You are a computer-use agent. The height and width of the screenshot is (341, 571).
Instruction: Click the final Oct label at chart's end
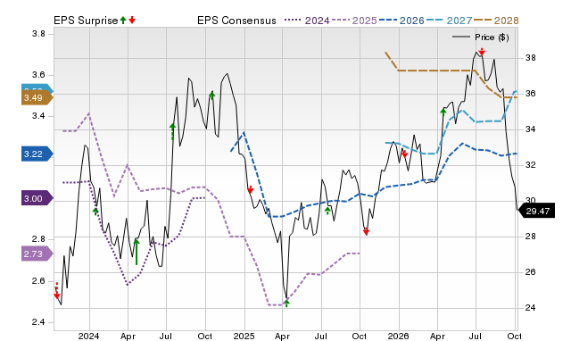[x=515, y=336]
